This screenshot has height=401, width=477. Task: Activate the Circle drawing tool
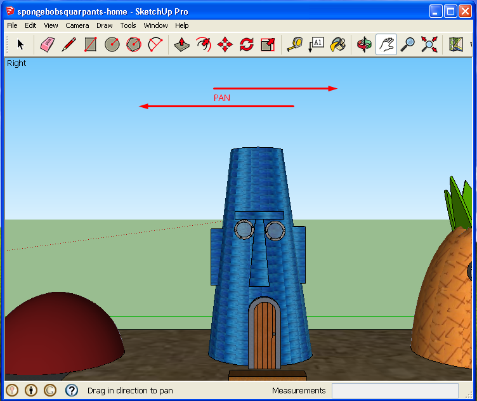click(112, 44)
